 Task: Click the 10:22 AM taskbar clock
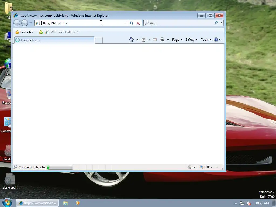pyautogui.click(x=262, y=203)
